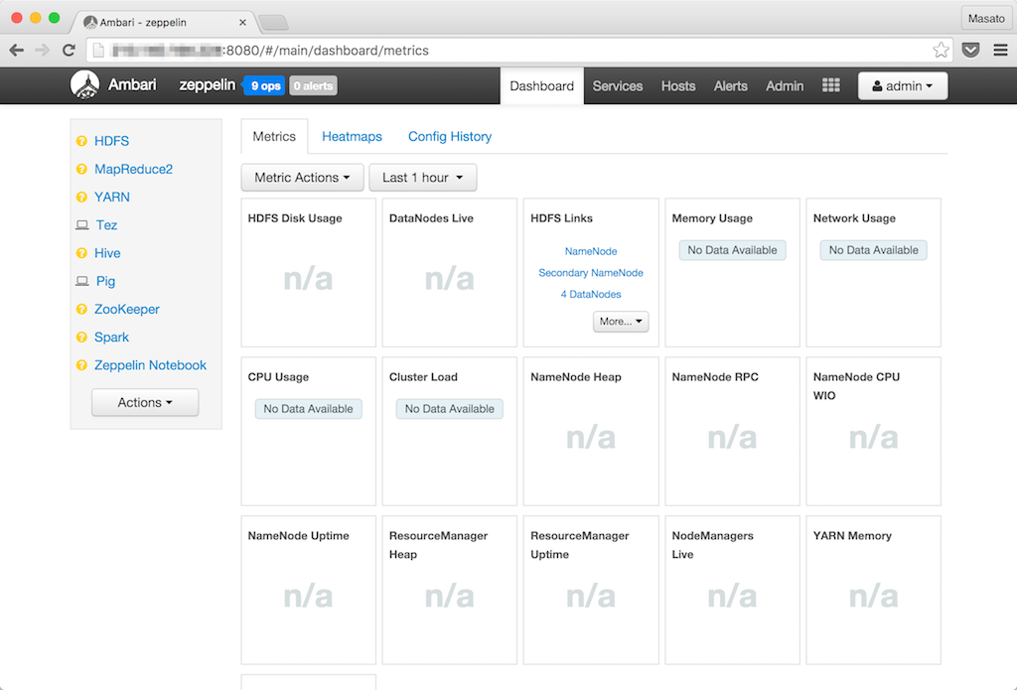This screenshot has height=690, width=1017.
Task: Click the Ambari logo icon
Action: 85,85
